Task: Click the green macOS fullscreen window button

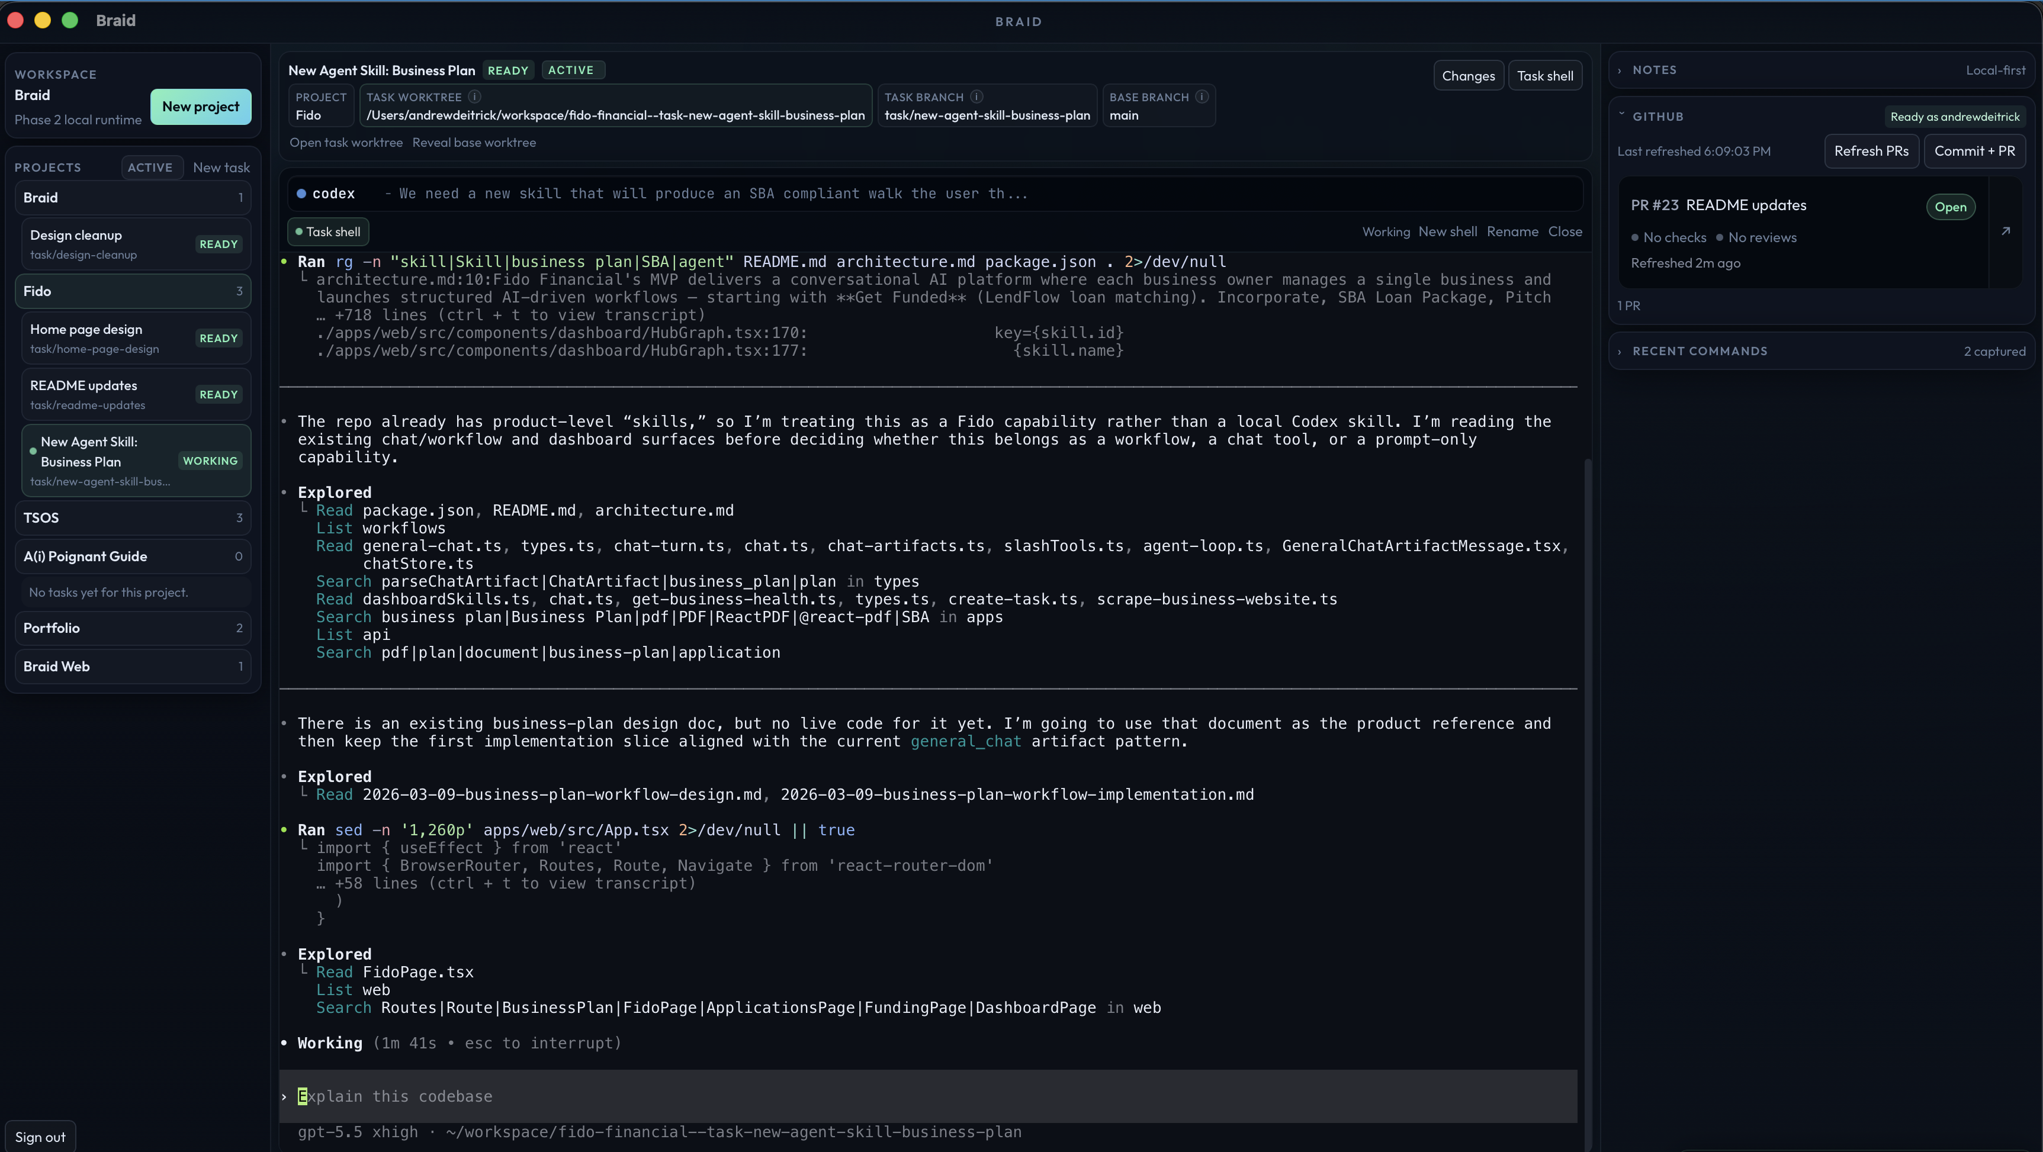Action: 70,21
